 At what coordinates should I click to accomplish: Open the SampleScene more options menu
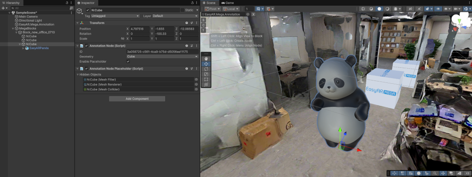71,13
